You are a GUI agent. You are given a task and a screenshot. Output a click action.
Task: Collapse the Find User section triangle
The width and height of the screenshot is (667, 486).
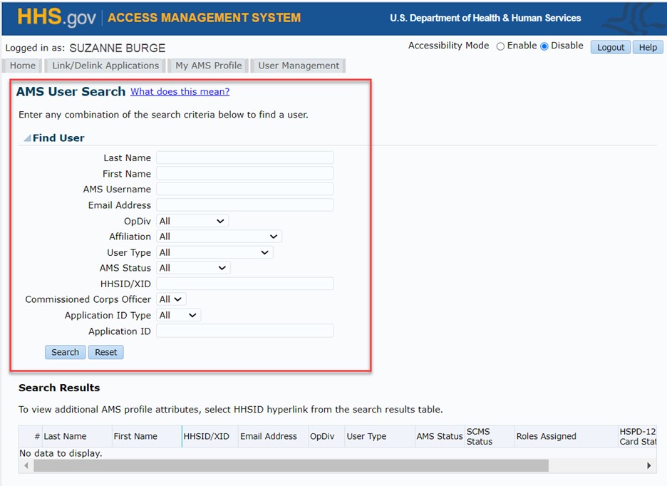coord(27,138)
